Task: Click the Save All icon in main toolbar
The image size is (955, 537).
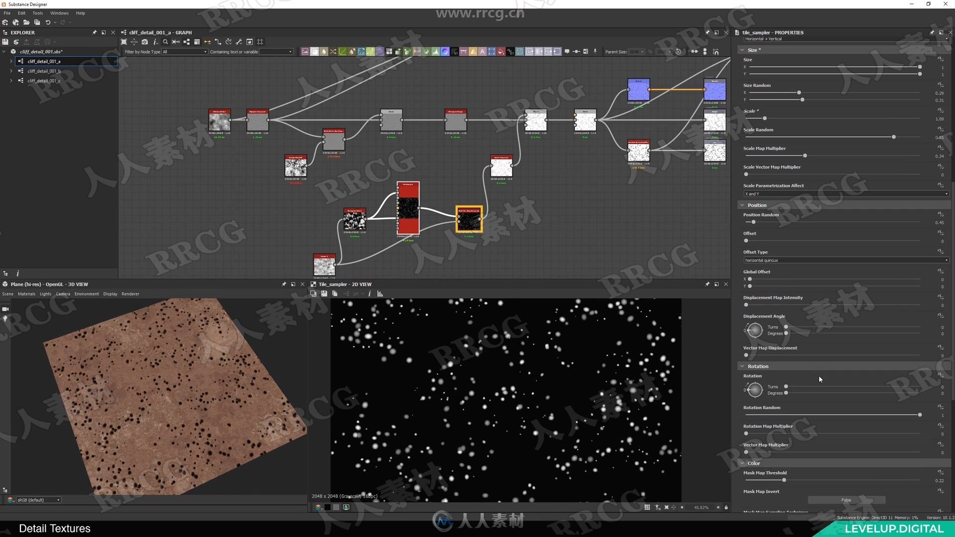Action: tap(37, 22)
